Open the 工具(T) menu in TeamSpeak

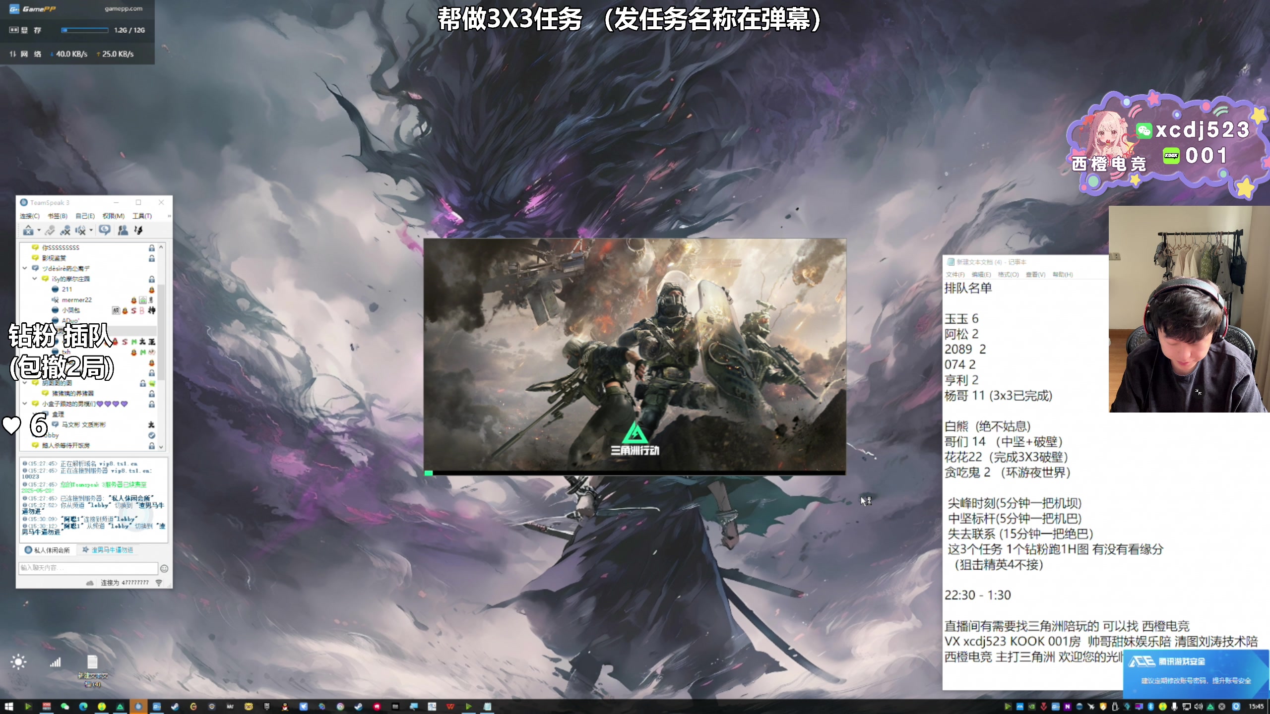click(142, 216)
